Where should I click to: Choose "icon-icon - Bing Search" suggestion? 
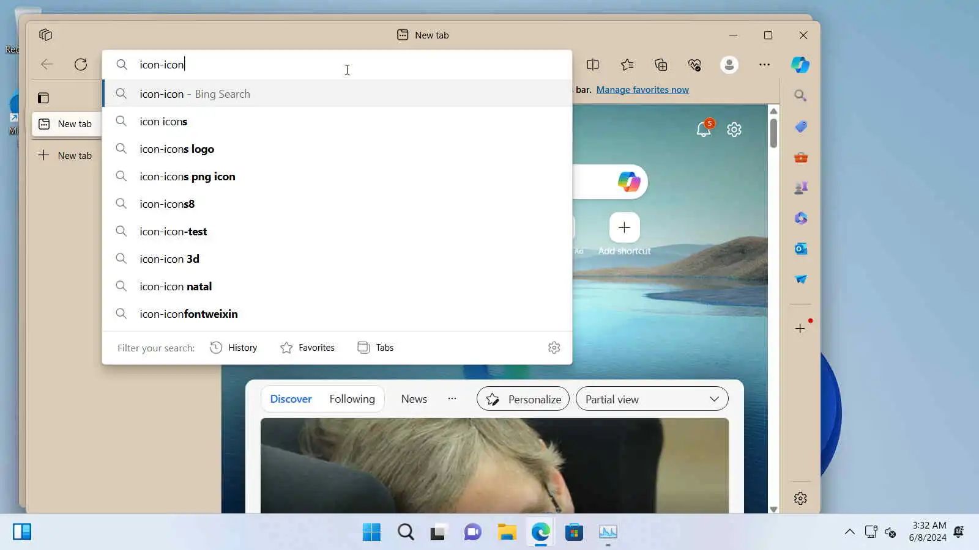point(337,94)
